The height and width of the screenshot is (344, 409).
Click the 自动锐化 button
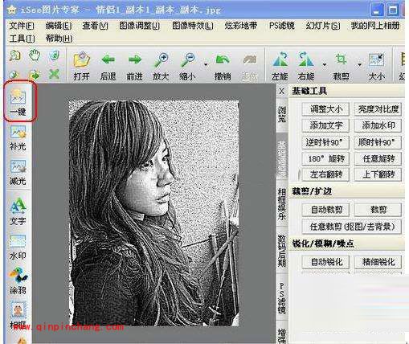(x=325, y=262)
